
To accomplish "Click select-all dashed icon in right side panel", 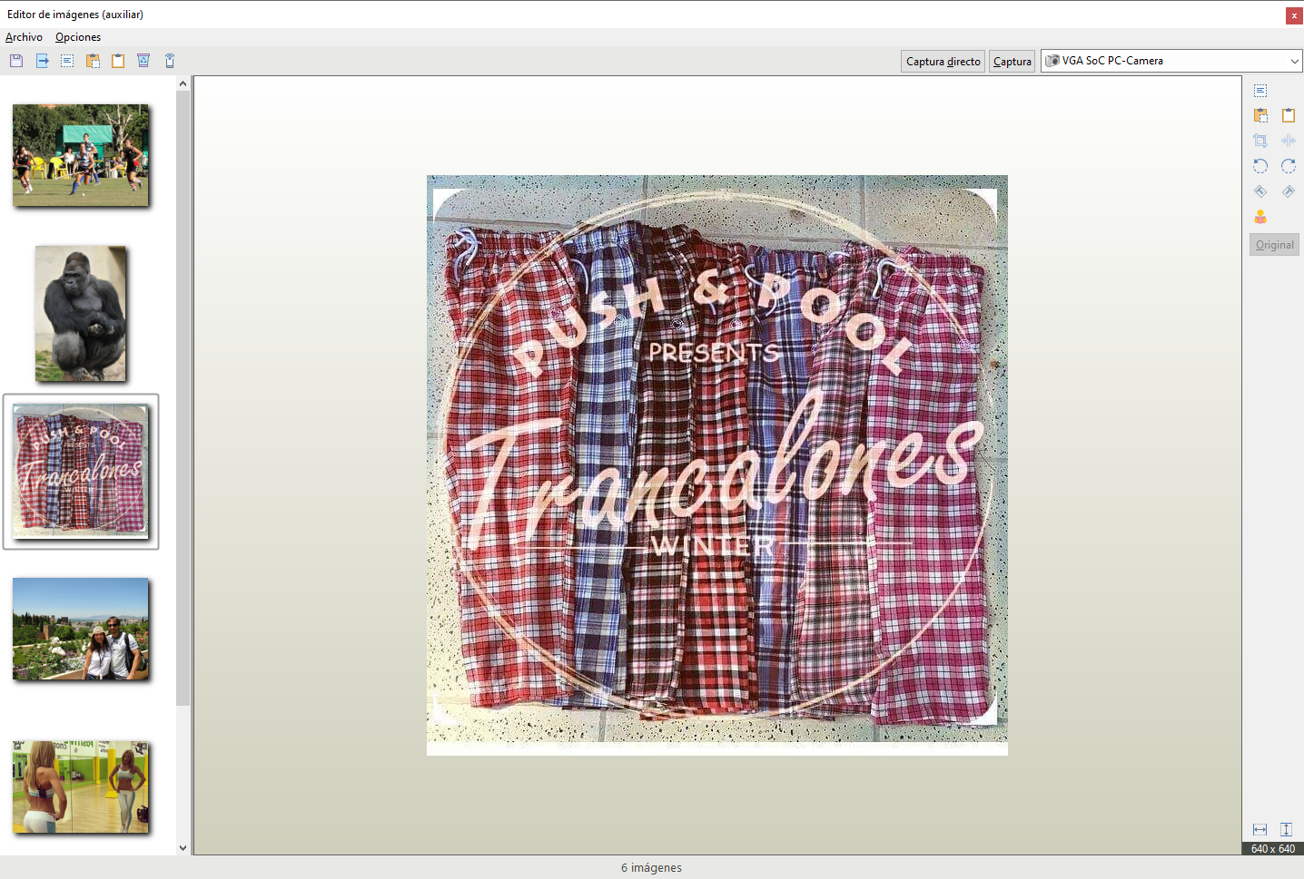I will (1260, 91).
